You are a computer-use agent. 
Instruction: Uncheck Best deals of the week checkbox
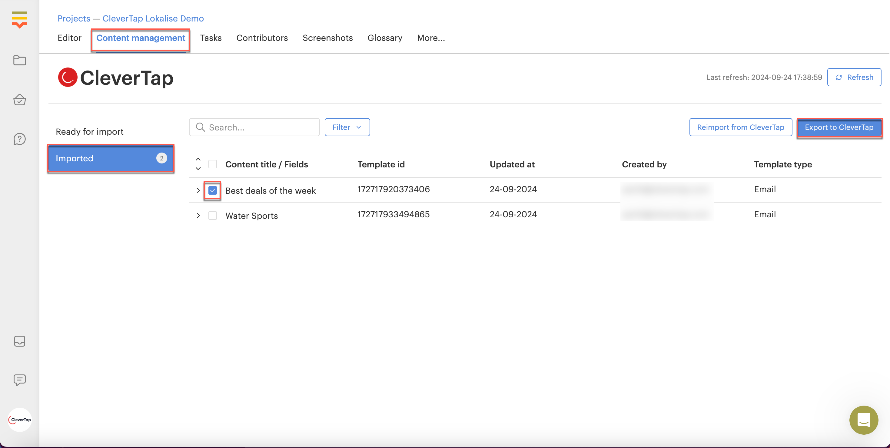coord(212,190)
